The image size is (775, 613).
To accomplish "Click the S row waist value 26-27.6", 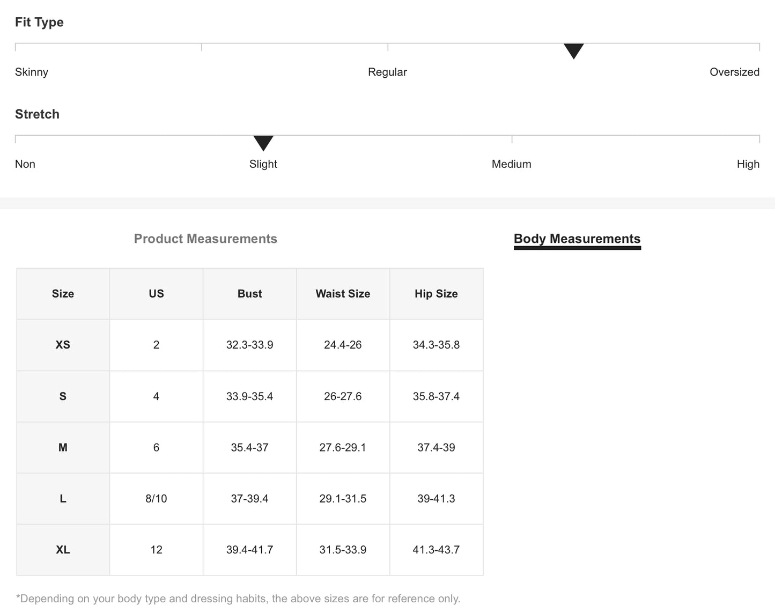I will [343, 396].
